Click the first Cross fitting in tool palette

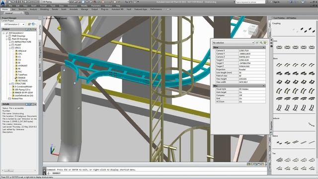(279, 47)
